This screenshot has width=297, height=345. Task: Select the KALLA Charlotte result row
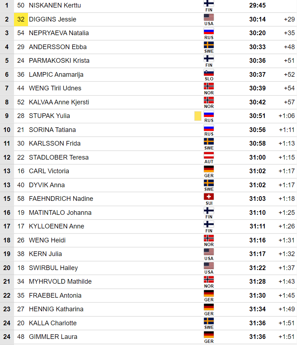click(149, 323)
